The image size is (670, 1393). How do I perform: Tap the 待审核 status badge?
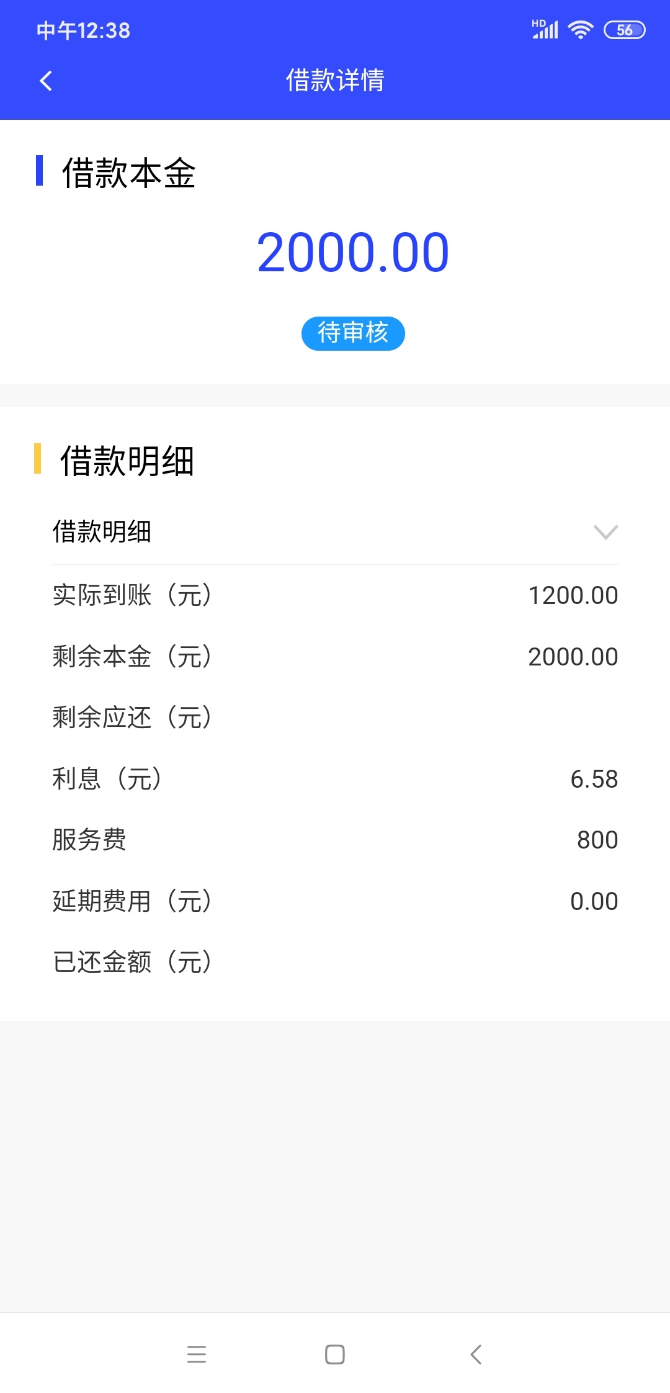(353, 333)
